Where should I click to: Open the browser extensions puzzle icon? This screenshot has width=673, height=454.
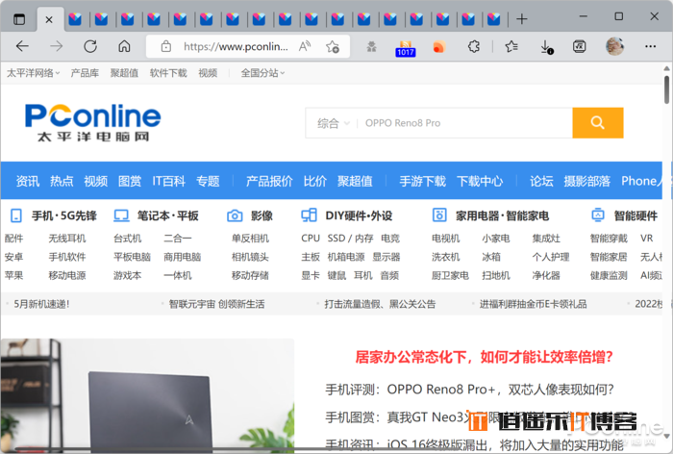point(474,46)
